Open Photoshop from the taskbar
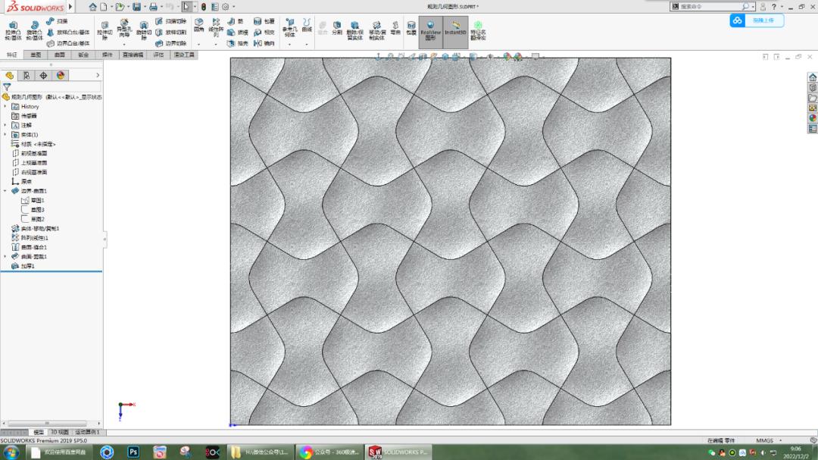 click(133, 452)
